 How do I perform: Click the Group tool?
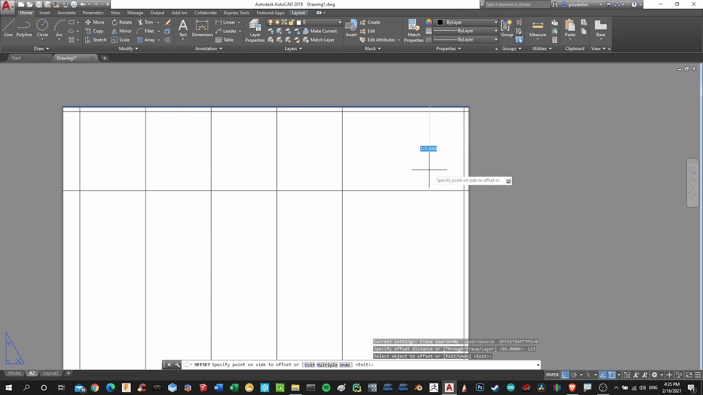(x=506, y=28)
